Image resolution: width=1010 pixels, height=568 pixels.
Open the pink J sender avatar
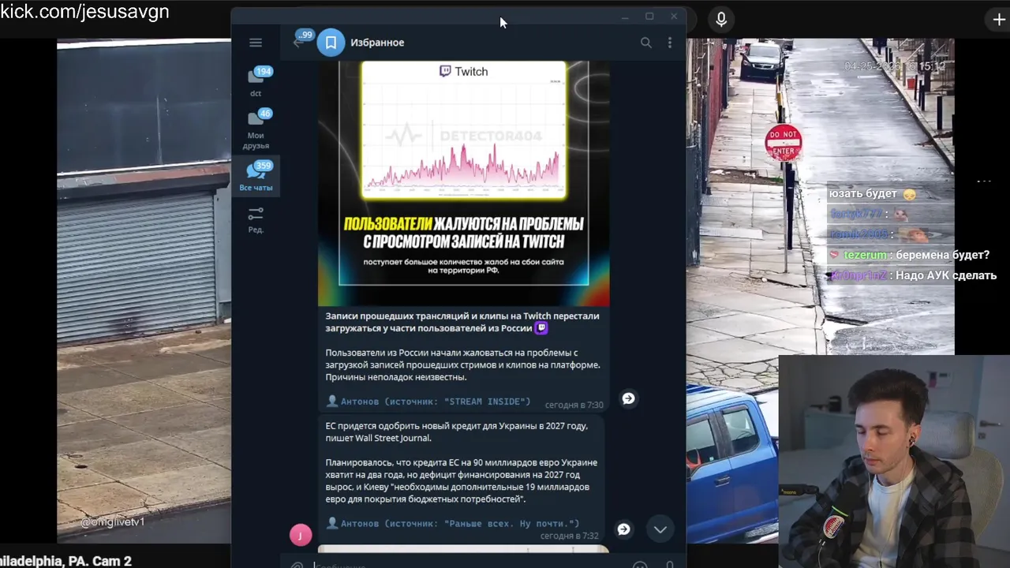pyautogui.click(x=300, y=535)
